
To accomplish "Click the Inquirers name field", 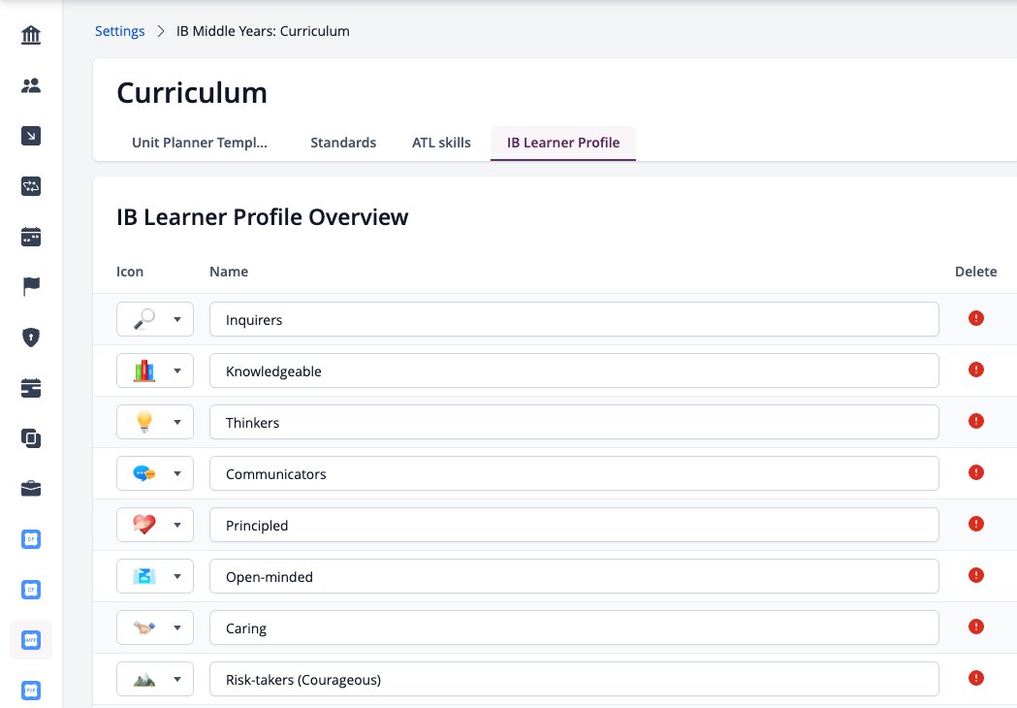I will pyautogui.click(x=574, y=319).
